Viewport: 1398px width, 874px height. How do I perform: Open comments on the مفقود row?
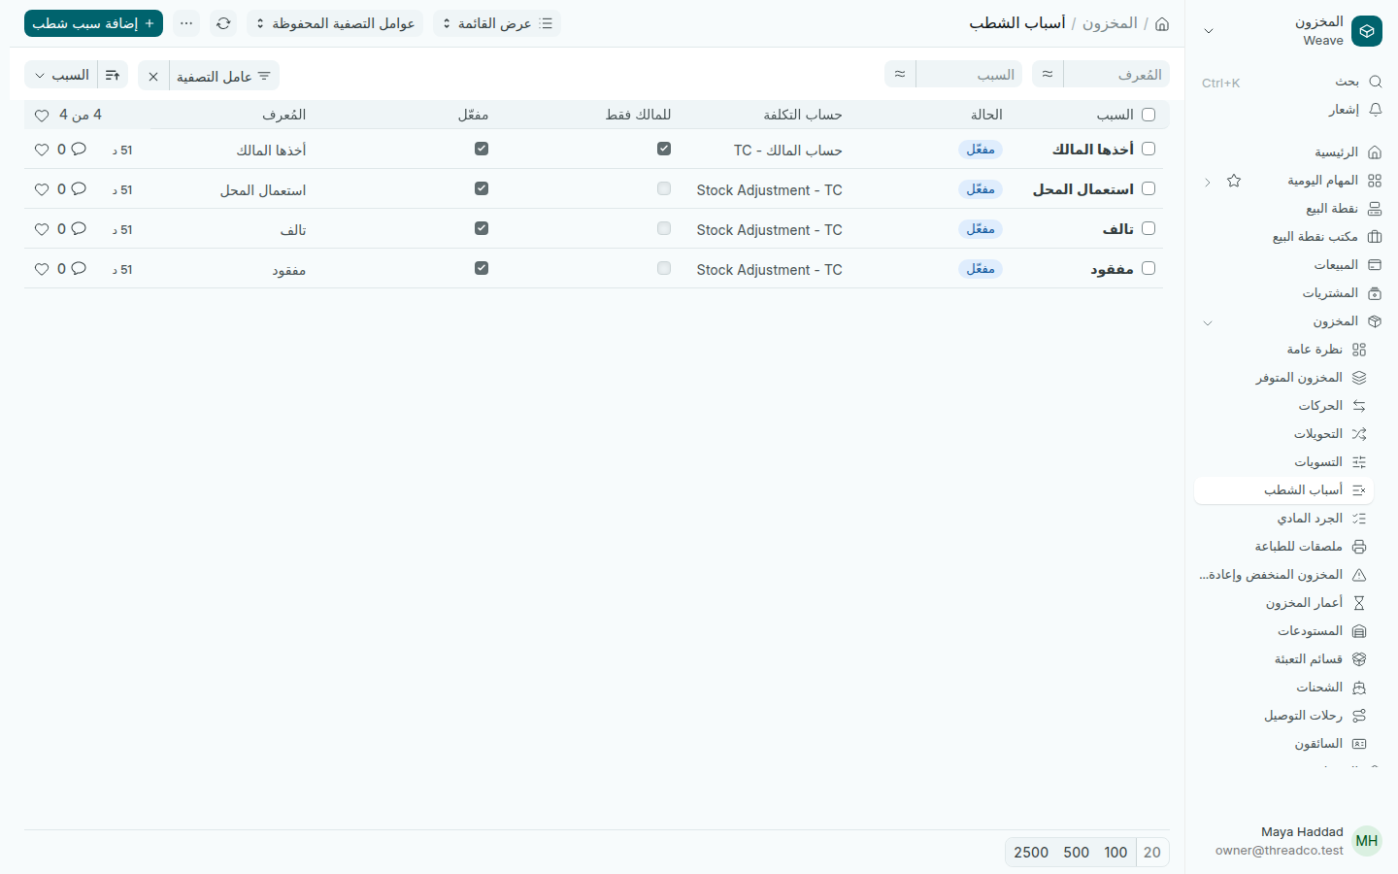coord(79,269)
